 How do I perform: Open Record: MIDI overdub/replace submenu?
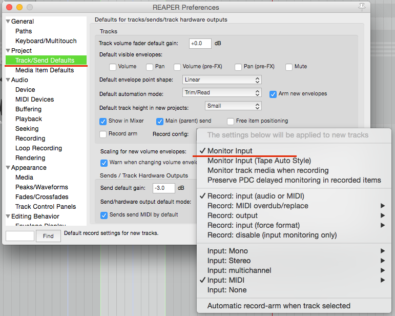click(x=294, y=206)
